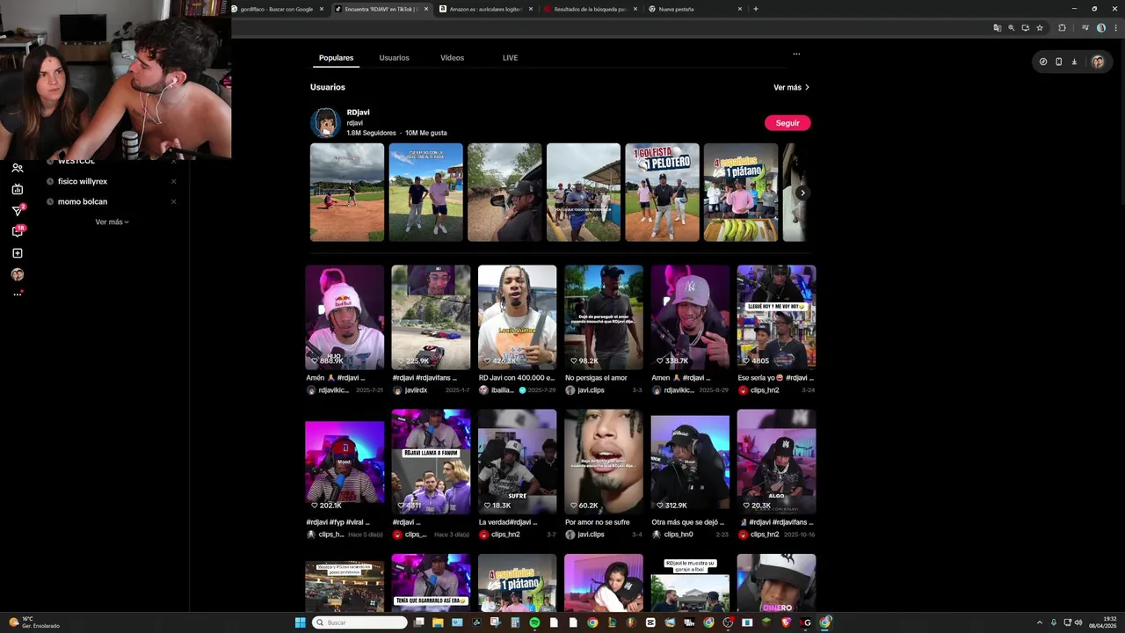Open Chrome media control icon
This screenshot has height=633, width=1125.
pyautogui.click(x=1087, y=27)
